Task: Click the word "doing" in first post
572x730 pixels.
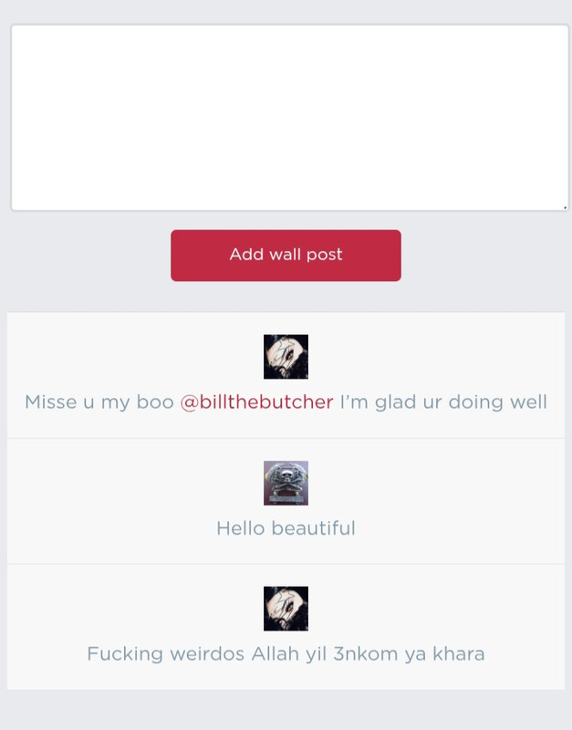Action: coord(475,402)
